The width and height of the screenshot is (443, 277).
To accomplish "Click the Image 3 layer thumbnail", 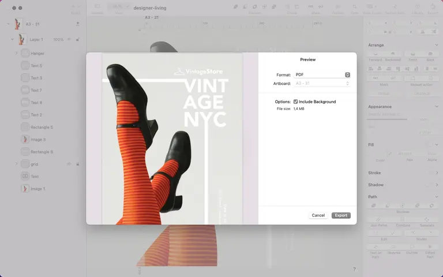I will (x=25, y=139).
